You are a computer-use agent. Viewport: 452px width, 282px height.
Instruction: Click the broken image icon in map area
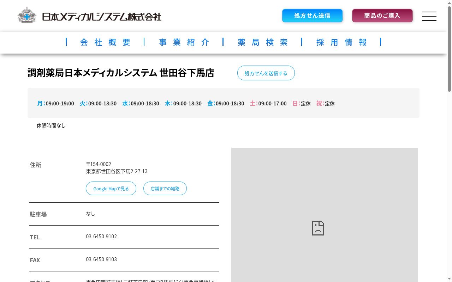318,228
